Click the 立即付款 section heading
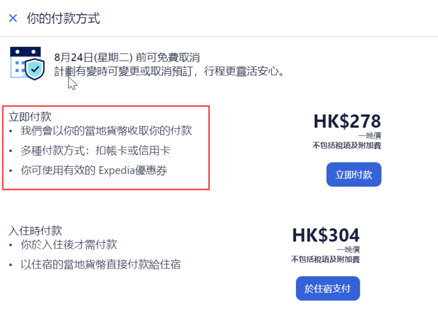This screenshot has width=438, height=323. click(30, 117)
